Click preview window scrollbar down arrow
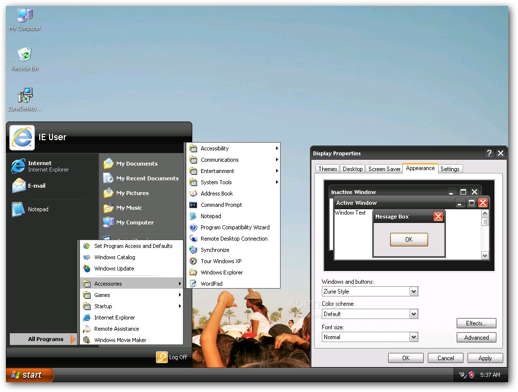The height and width of the screenshot is (392, 518). coord(485,255)
